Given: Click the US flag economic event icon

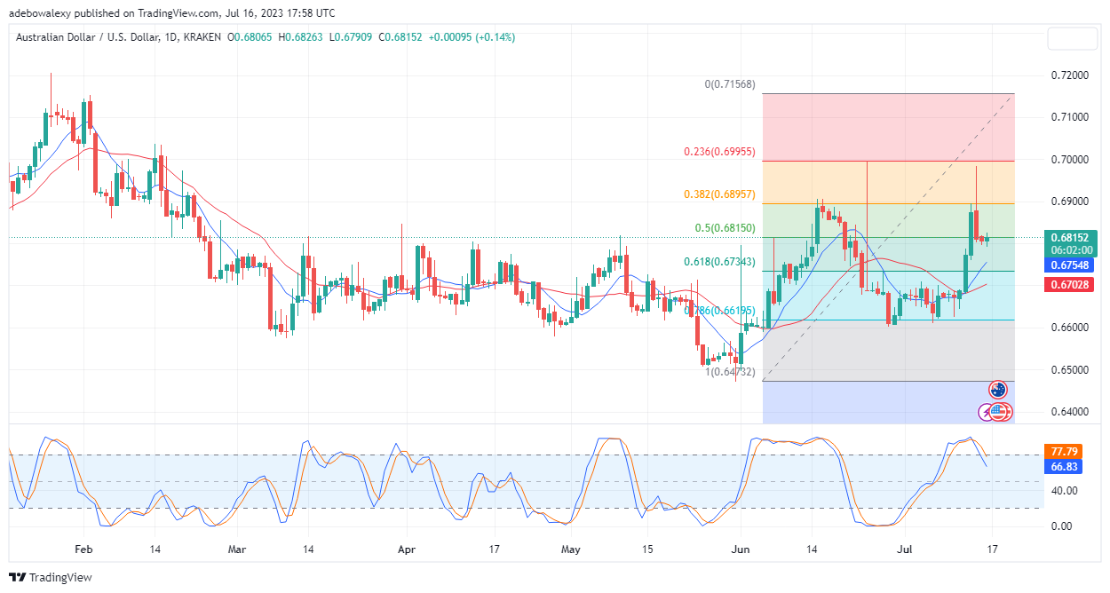Looking at the screenshot, I should (999, 412).
